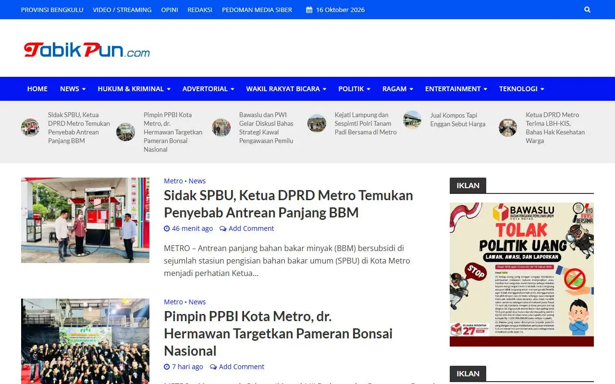Open the PPBI group photo thumbnail
The image size is (615, 384).
point(85,341)
